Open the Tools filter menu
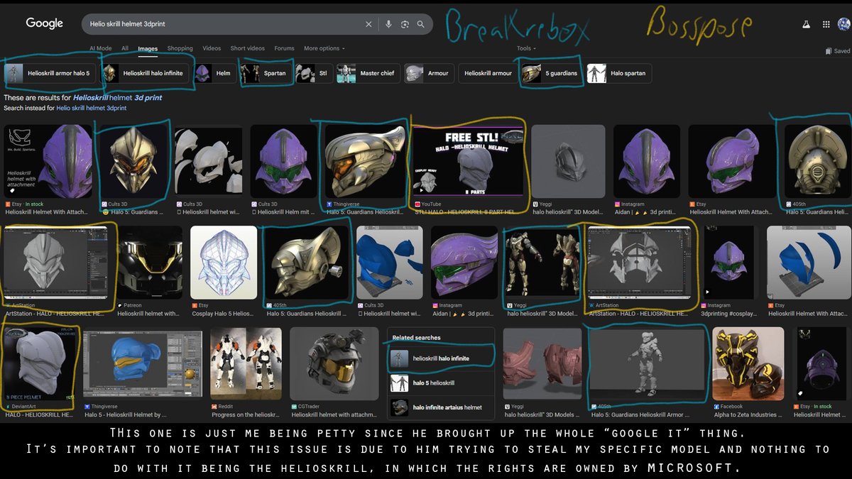This screenshot has width=852, height=479. coord(525,48)
